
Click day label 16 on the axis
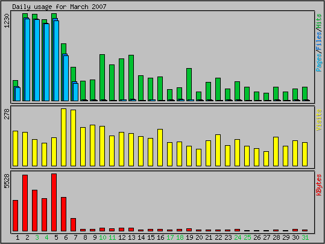point(160,237)
